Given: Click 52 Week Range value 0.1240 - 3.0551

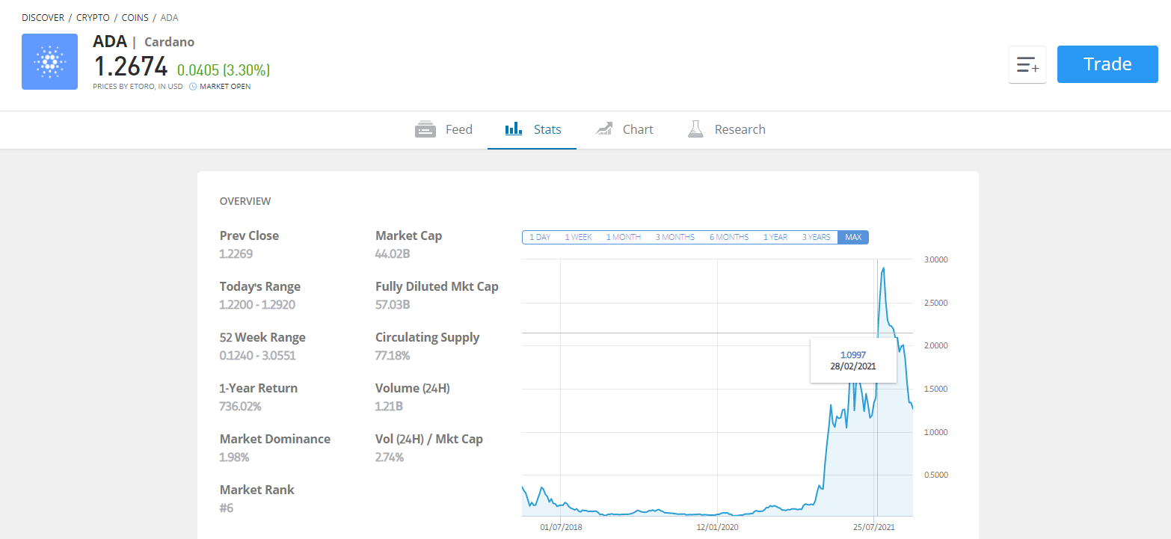Looking at the screenshot, I should point(258,355).
